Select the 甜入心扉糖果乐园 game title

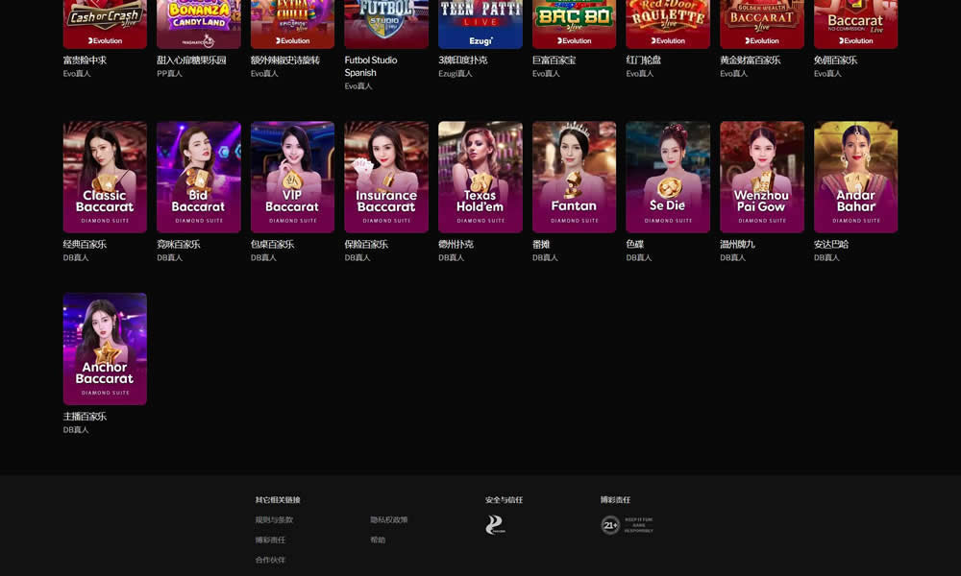pos(191,60)
